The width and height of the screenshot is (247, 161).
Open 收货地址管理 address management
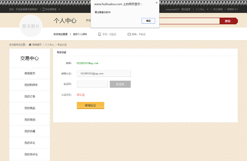(60, 34)
